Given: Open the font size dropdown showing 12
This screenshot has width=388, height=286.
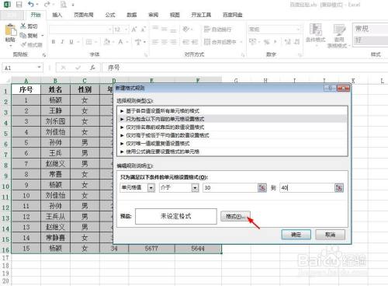Looking at the screenshot, I should coord(126,30).
